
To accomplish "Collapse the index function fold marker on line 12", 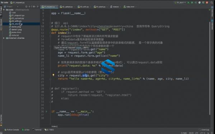I will 50,33.
